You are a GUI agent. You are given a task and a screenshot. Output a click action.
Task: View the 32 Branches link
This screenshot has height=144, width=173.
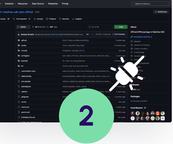pyautogui.click(x=39, y=27)
